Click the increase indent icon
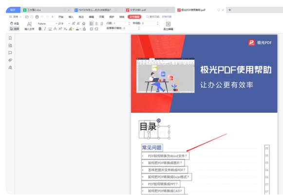This screenshot has width=283, height=196. click(x=96, y=29)
